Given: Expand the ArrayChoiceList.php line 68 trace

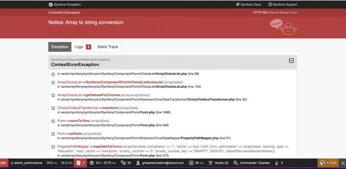Looking at the screenshot, I should [x=53, y=74].
